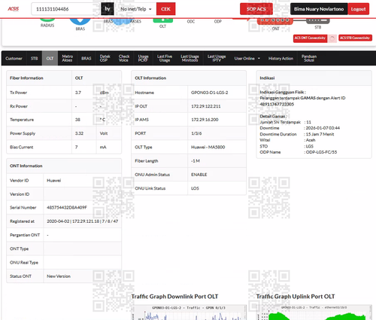Click the hostname value GPON03-D1-LGS-2
This screenshot has width=376, height=320.
coord(210,93)
